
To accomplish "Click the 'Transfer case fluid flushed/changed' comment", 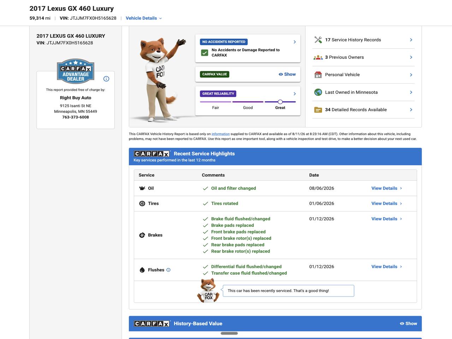I will tap(249, 273).
